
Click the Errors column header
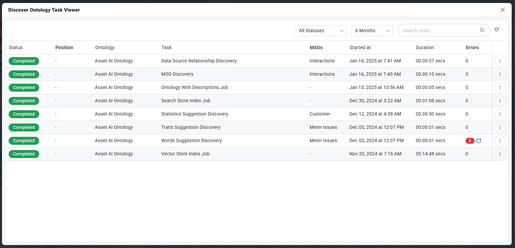[x=472, y=47]
